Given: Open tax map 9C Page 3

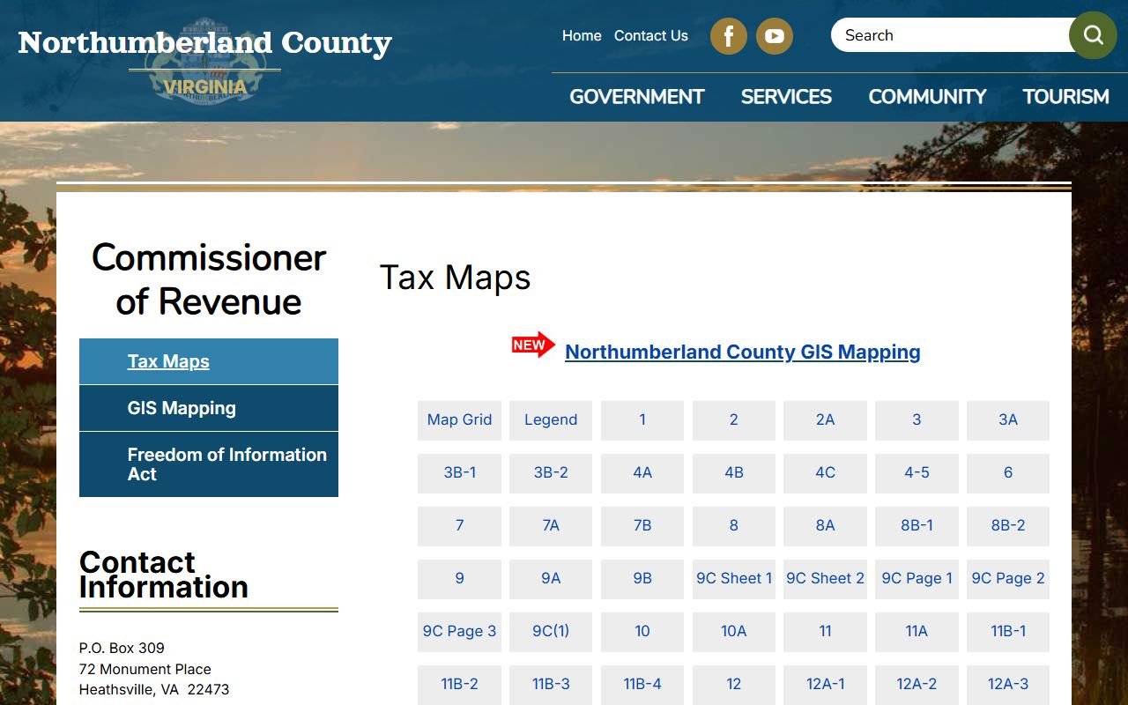Looking at the screenshot, I should tap(459, 632).
